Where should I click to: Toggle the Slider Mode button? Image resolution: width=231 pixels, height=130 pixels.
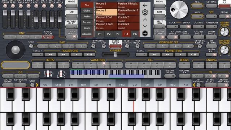(x=71, y=37)
